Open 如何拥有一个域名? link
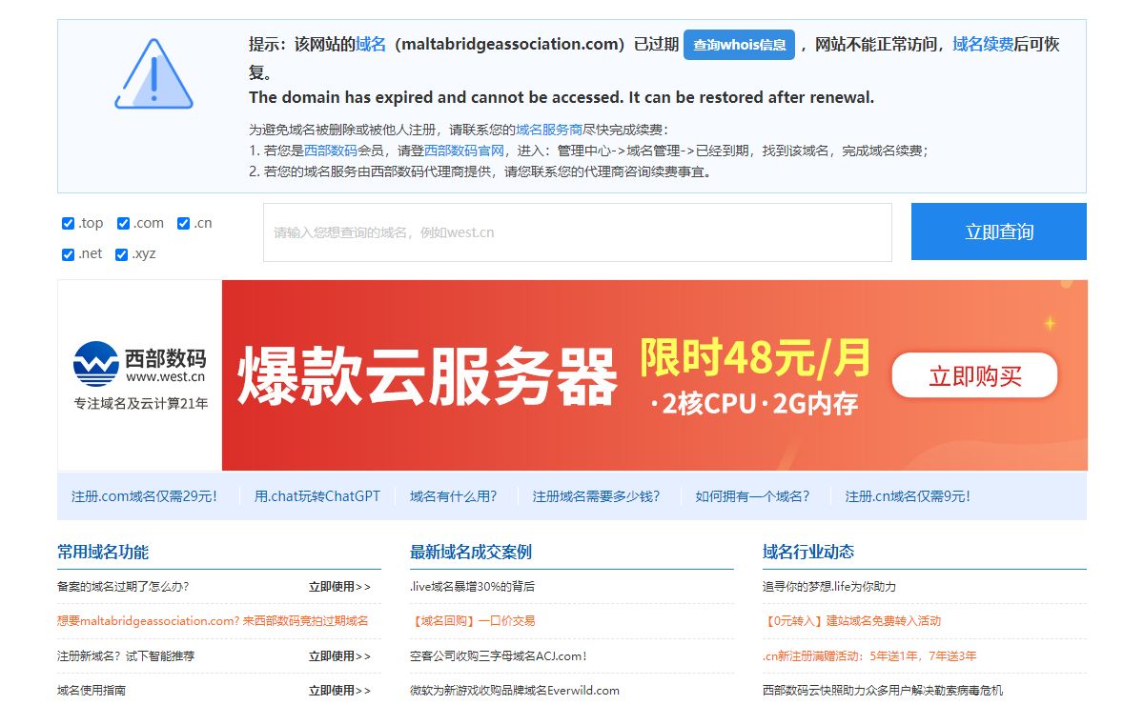 [752, 496]
